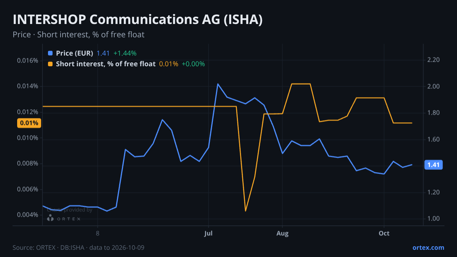Screen dimensions: 457x257
Task: Click the 8 x-axis label
Action: point(98,233)
